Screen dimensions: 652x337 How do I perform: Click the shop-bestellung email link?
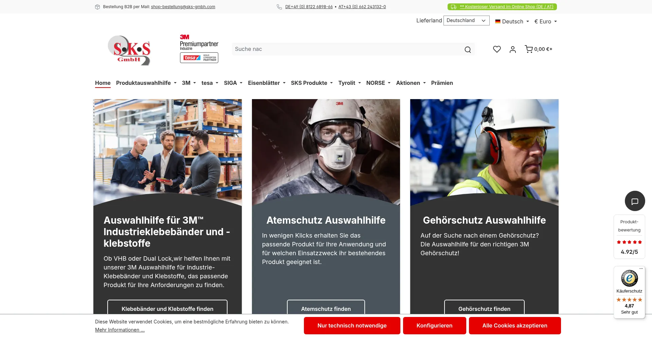coord(183,7)
